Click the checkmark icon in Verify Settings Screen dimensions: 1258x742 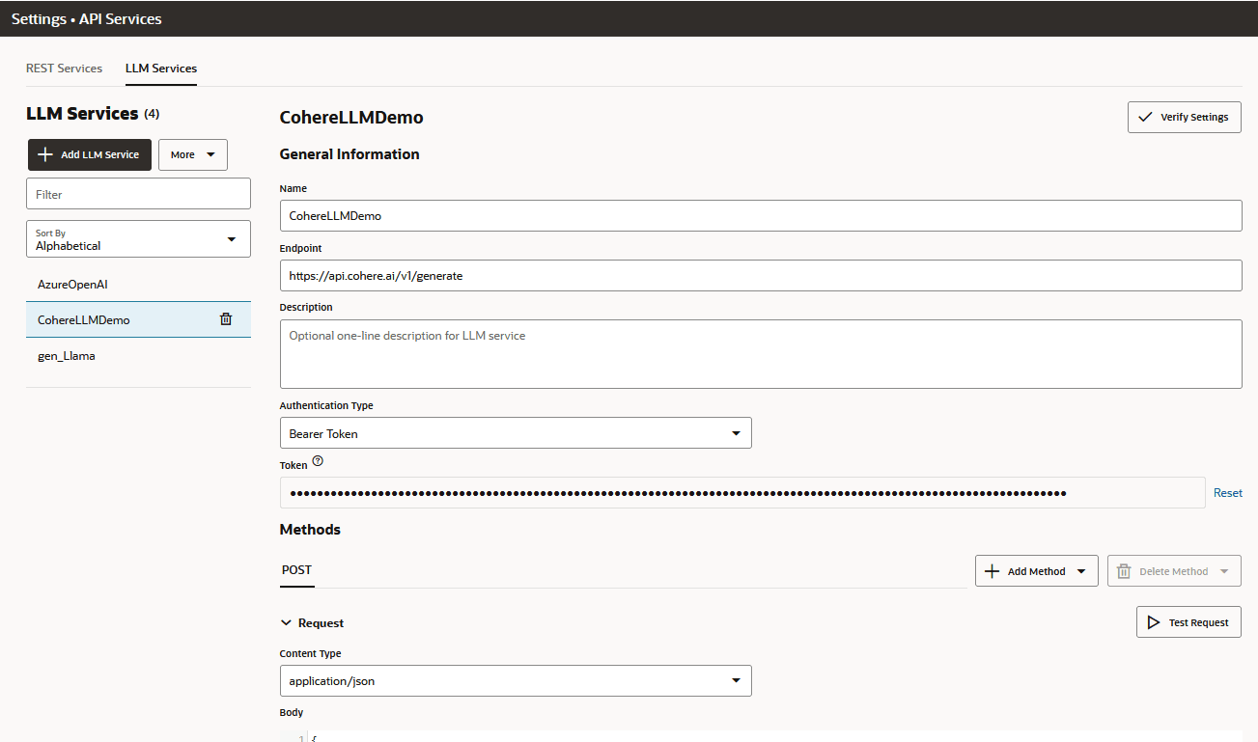1148,117
